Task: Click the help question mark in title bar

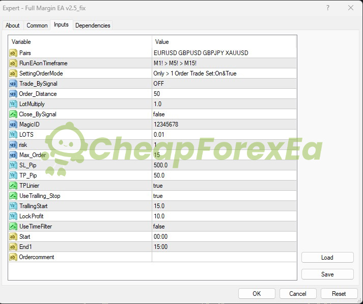Action: [x=328, y=8]
